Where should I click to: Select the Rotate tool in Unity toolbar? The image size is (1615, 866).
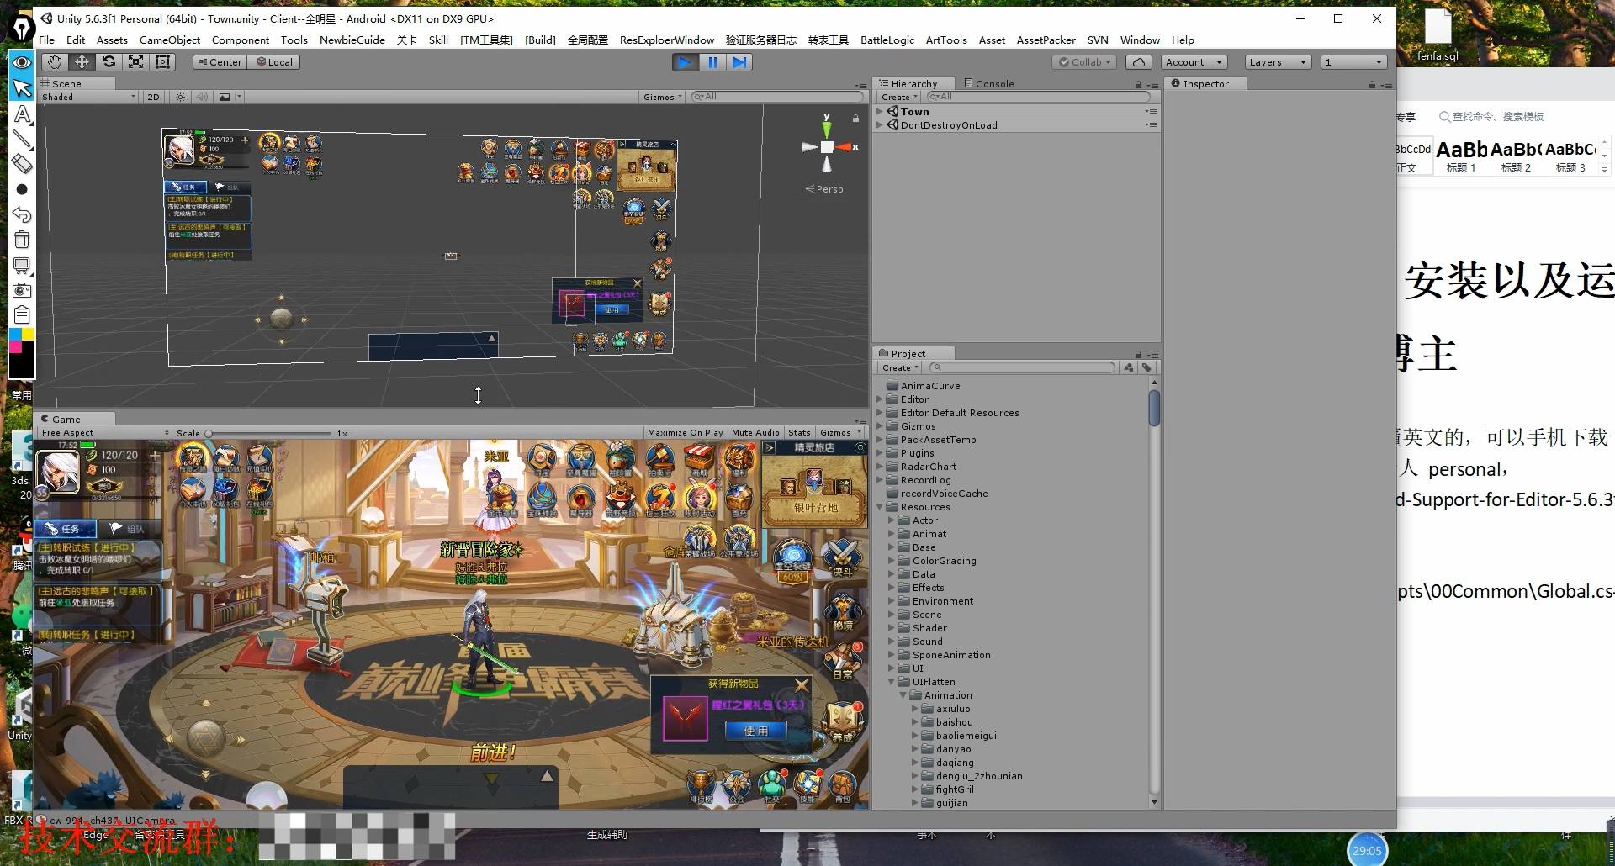pyautogui.click(x=109, y=62)
